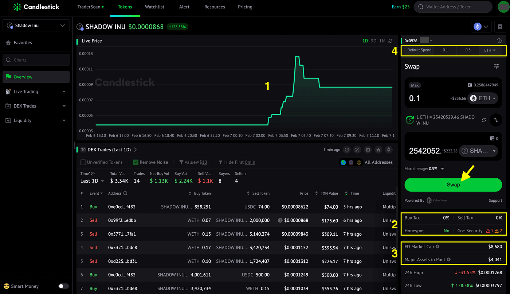Click the Earn $25 link

pos(401,7)
